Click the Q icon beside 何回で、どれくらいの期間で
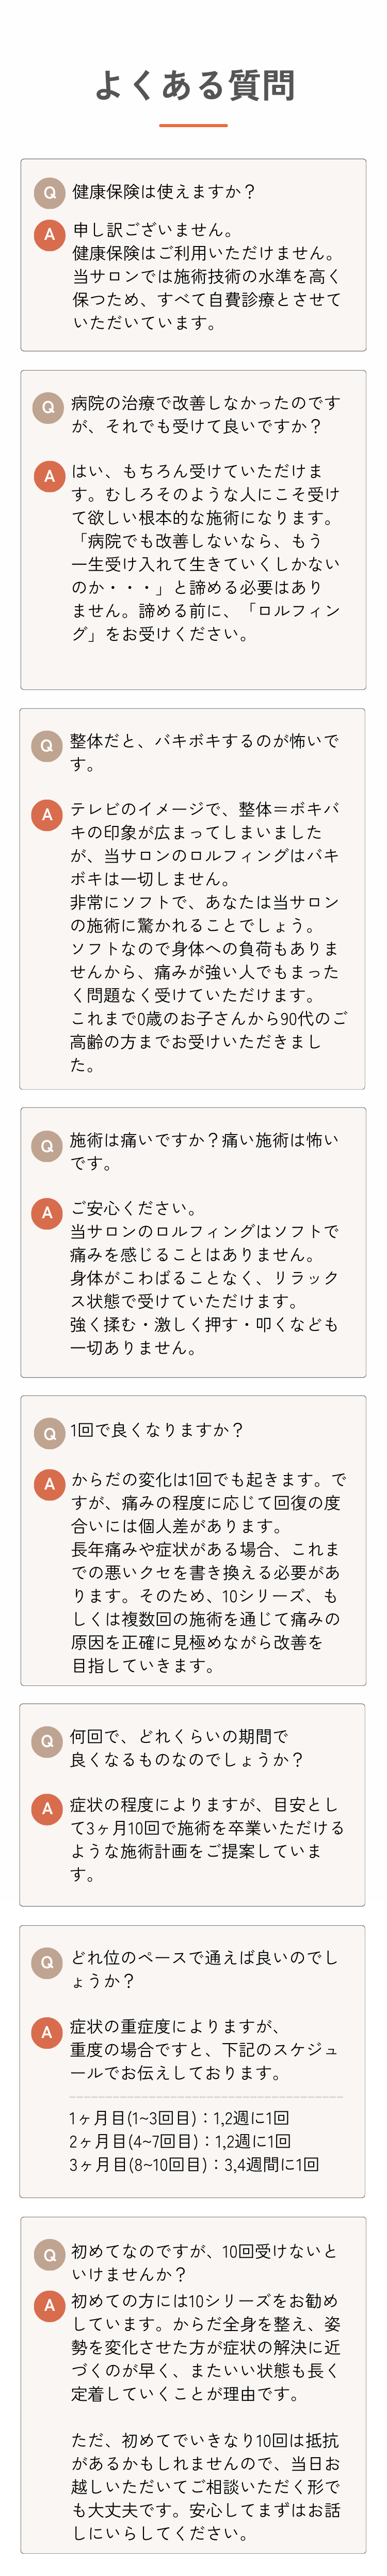Image resolution: width=387 pixels, height=2576 pixels. 47,1741
